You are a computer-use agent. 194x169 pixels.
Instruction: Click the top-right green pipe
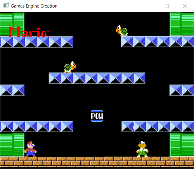(182, 24)
